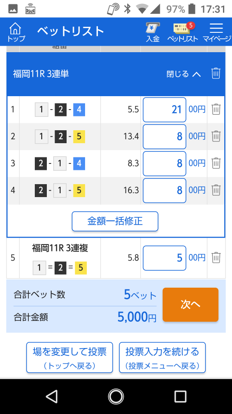Open the ベットリスト ticket icon with badge

click(183, 32)
